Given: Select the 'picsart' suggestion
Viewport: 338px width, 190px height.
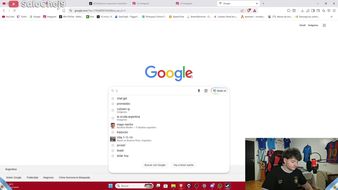Looking at the screenshot, I should (x=169, y=145).
